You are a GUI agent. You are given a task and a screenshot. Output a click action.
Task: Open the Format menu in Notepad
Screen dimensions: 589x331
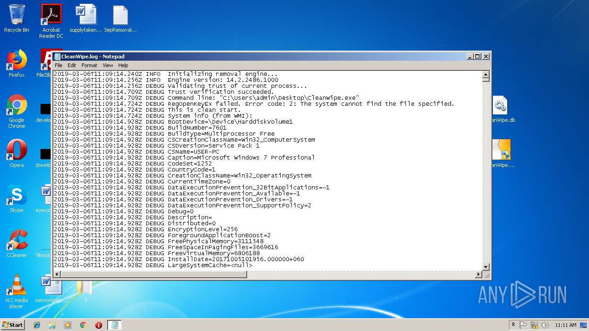tap(89, 65)
